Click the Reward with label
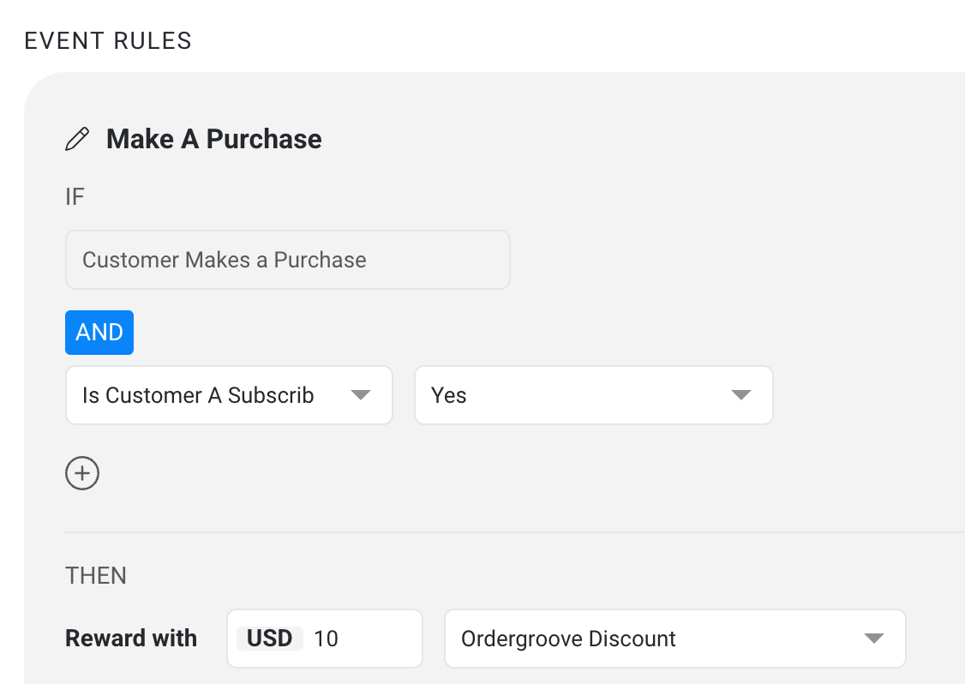 [131, 639]
